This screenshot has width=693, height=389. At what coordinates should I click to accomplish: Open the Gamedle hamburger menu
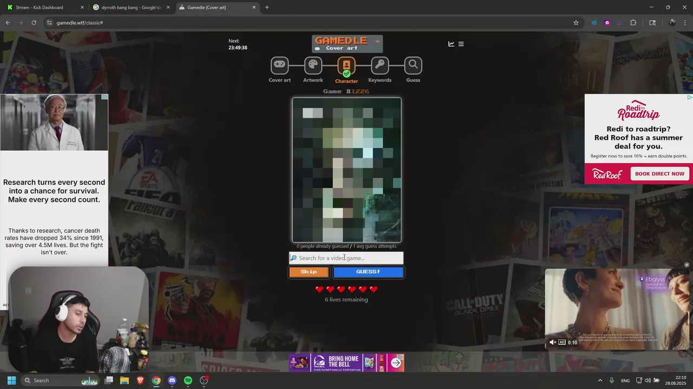[461, 44]
